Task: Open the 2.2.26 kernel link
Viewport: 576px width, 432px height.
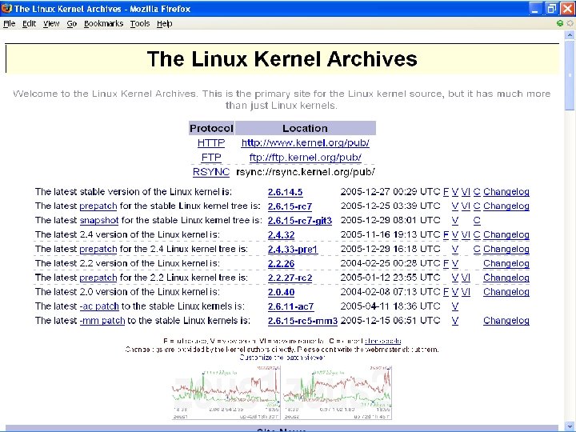Action: 281,264
